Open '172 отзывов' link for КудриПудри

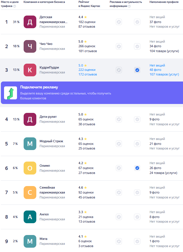[88, 75]
